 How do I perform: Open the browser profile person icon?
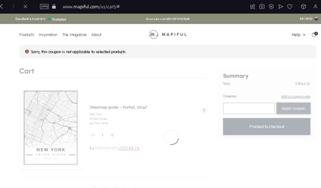click(315, 7)
